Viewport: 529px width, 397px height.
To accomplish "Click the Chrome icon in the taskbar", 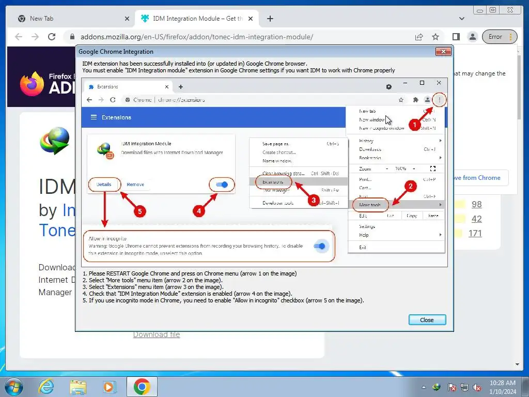I will tap(142, 387).
